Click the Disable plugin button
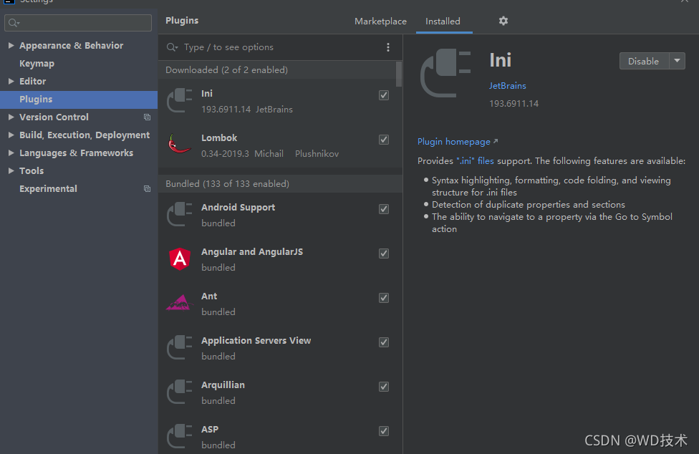The height and width of the screenshot is (454, 699). (644, 61)
